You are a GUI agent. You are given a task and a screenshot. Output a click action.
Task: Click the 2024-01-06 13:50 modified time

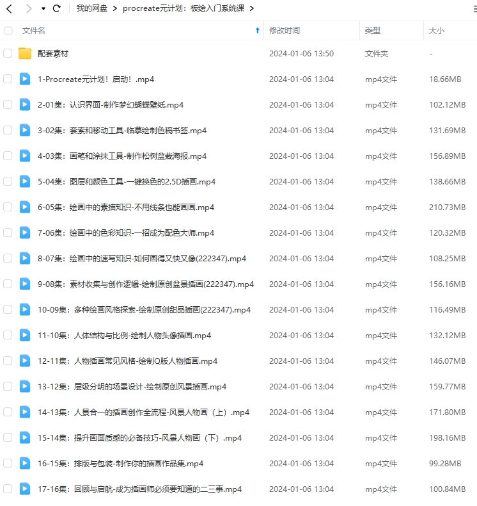click(x=301, y=54)
